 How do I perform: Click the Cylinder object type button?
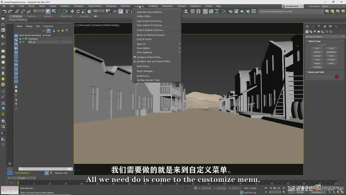(317, 56)
